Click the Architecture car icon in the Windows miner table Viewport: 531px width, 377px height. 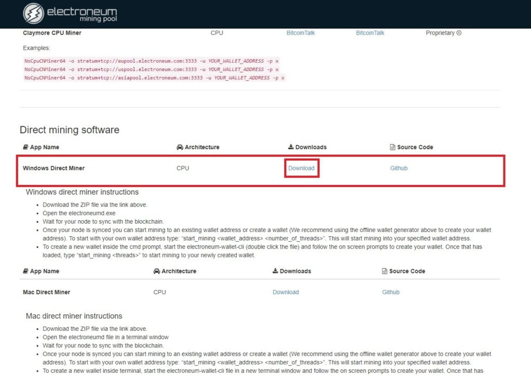pyautogui.click(x=179, y=147)
